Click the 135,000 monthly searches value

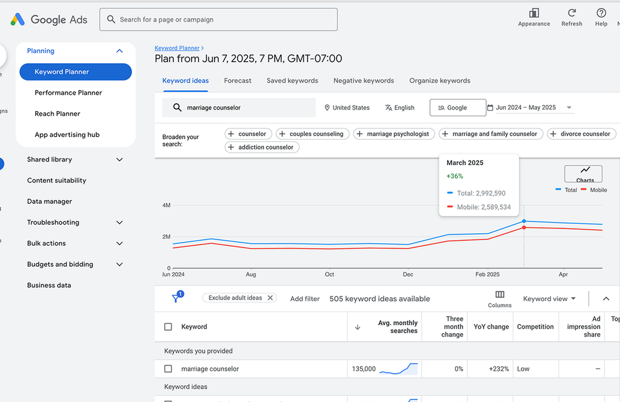click(x=364, y=368)
